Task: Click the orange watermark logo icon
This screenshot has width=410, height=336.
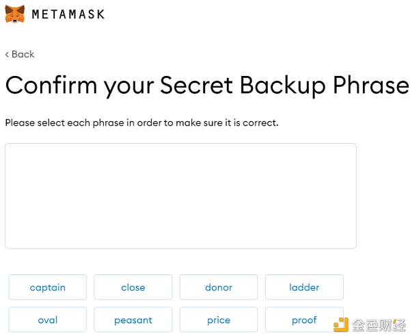Action: point(341,323)
